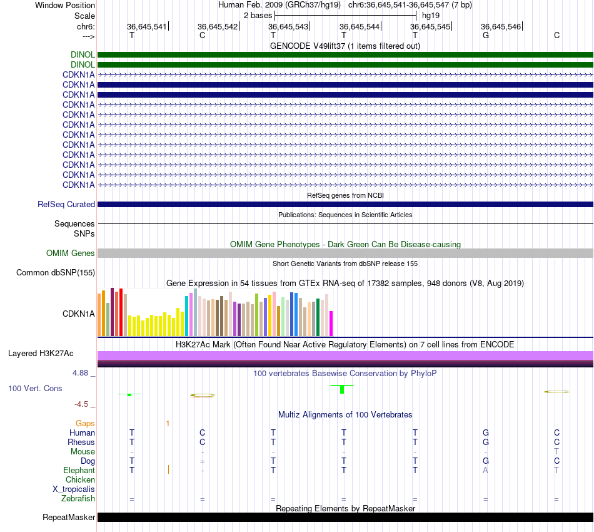Click the hg19 label beside the scale bar

[x=431, y=16]
